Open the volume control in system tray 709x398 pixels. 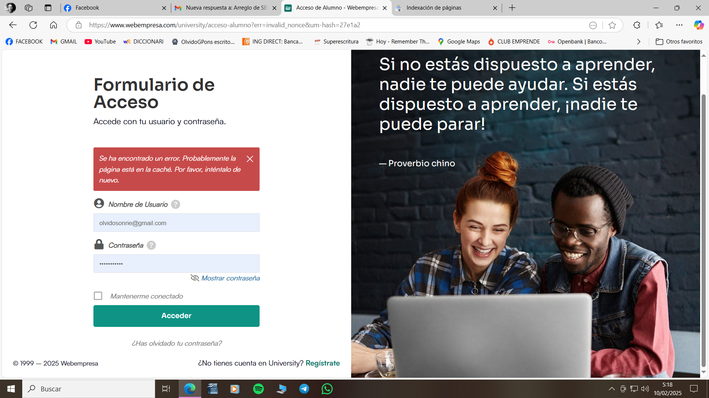(645, 389)
